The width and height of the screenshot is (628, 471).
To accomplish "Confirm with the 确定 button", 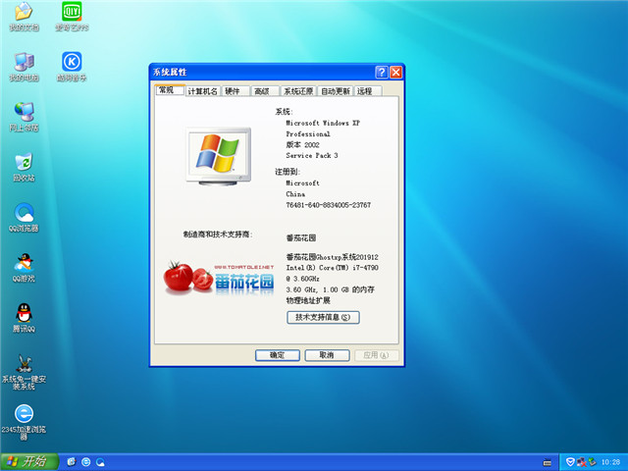I will pos(277,355).
